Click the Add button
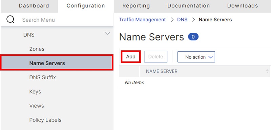The width and height of the screenshot is (271, 130). coord(131,57)
